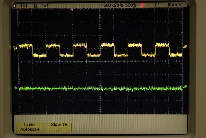Click channel 1 ground level marker

click(15, 48)
